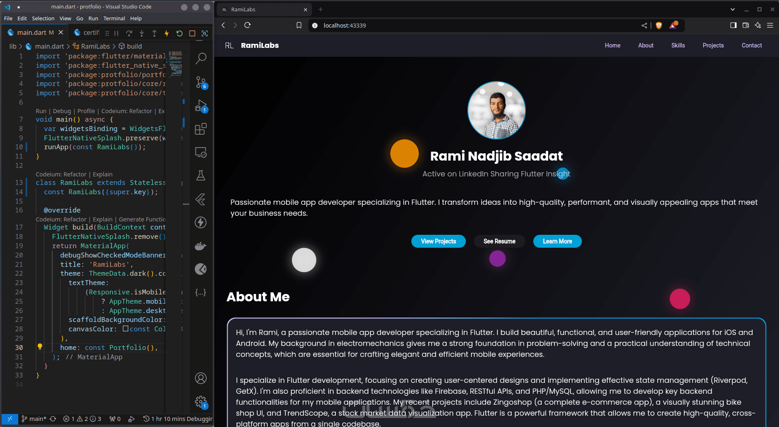Expand the build method breadcrumb
Image resolution: width=779 pixels, height=427 pixels.
click(130, 46)
